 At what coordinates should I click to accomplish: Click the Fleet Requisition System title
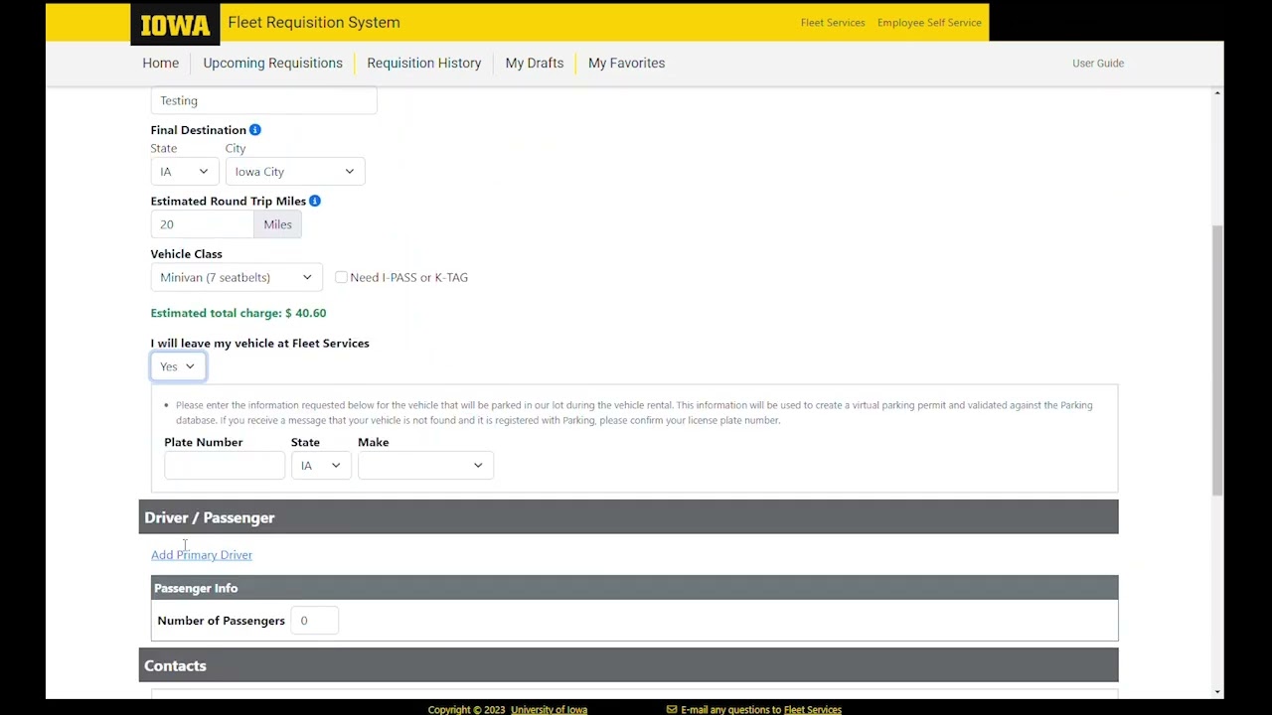point(314,22)
